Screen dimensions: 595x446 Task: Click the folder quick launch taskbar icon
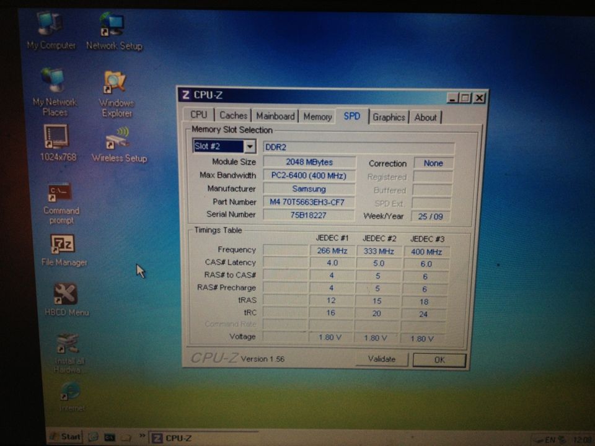tap(126, 438)
